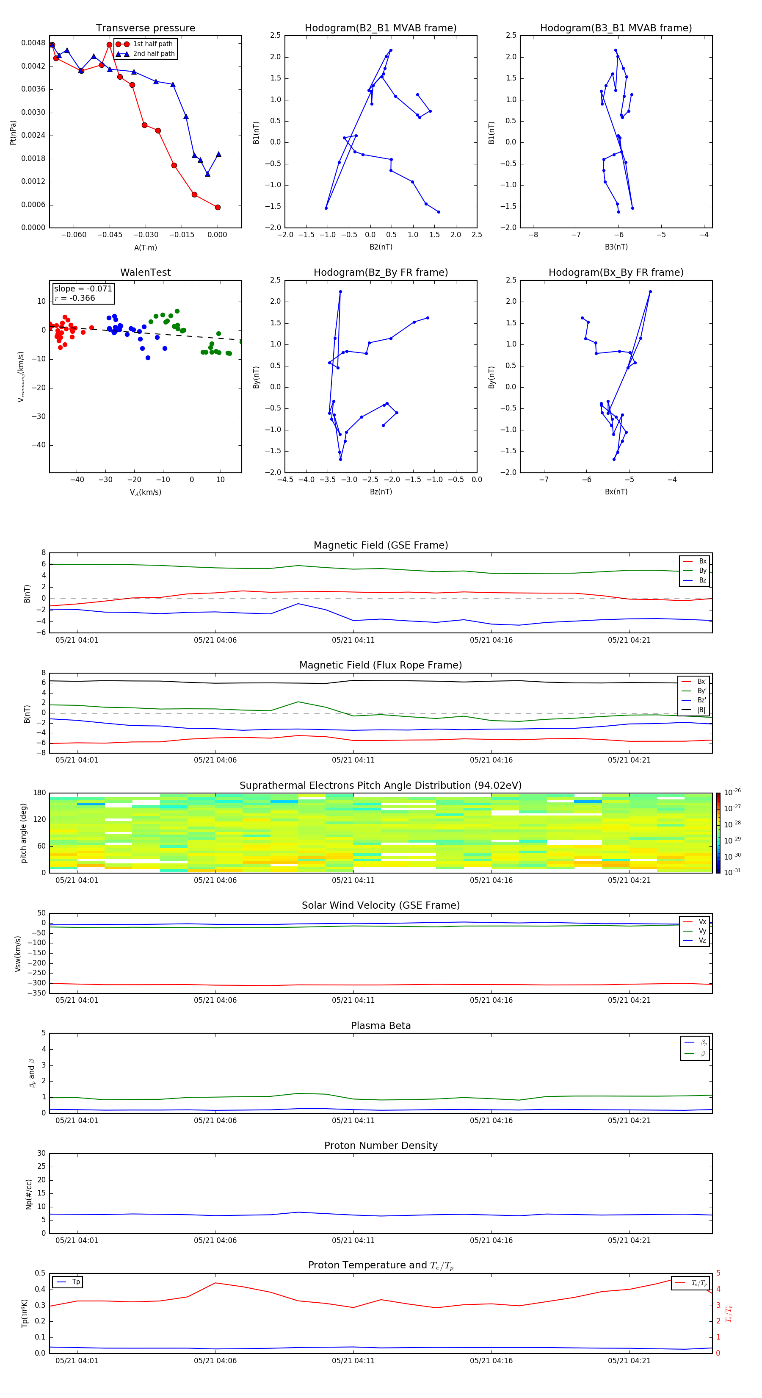Click the 'V_remaining(km/s)' y-axis label
This screenshot has height=1398, width=762.
[x=21, y=377]
